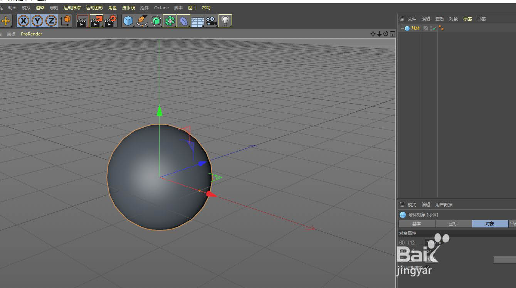Open the 动画 menu
Screen dimensions: 516x288
tap(12, 8)
